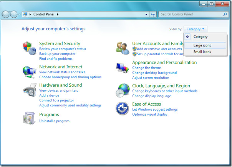This screenshot has width=232, height=167.
Task: Click Add or remove user accounts
Action: pyautogui.click(x=159, y=49)
